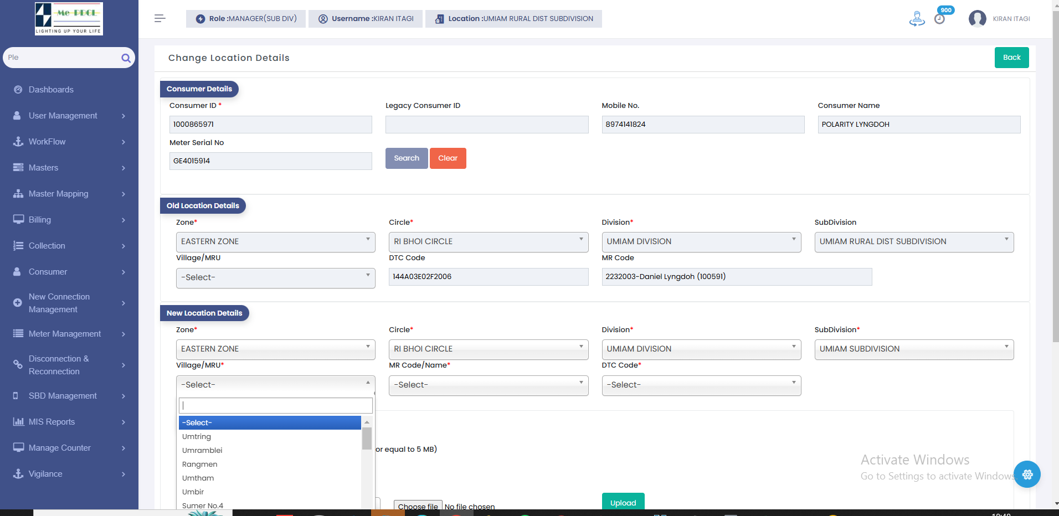
Task: Click the Consumer person icon
Action: [17, 272]
